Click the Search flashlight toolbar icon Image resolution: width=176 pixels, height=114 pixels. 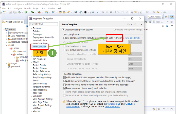coord(68,12)
